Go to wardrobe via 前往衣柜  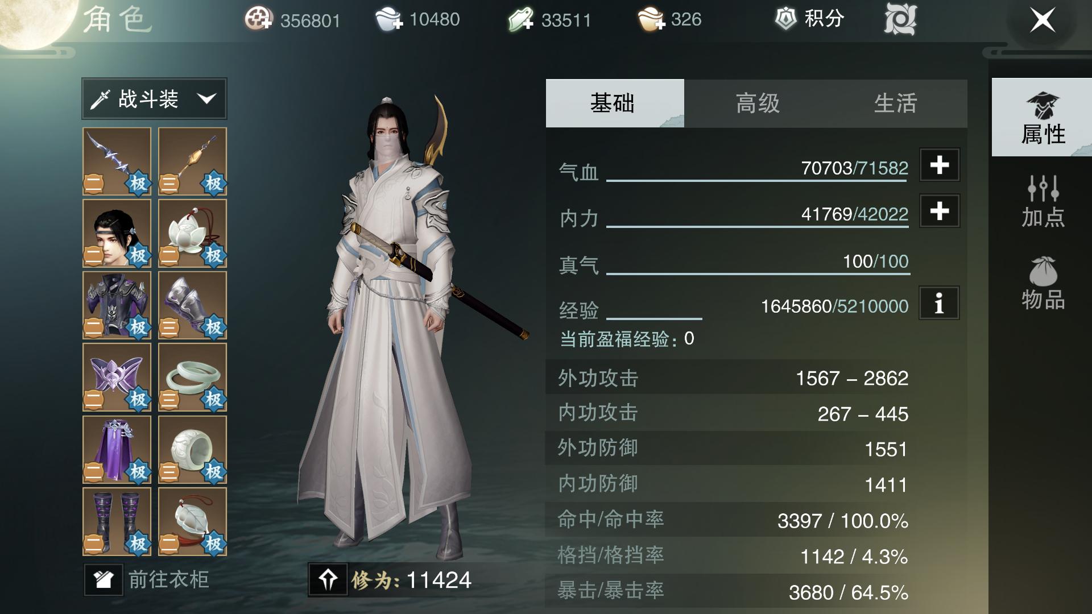pos(148,579)
